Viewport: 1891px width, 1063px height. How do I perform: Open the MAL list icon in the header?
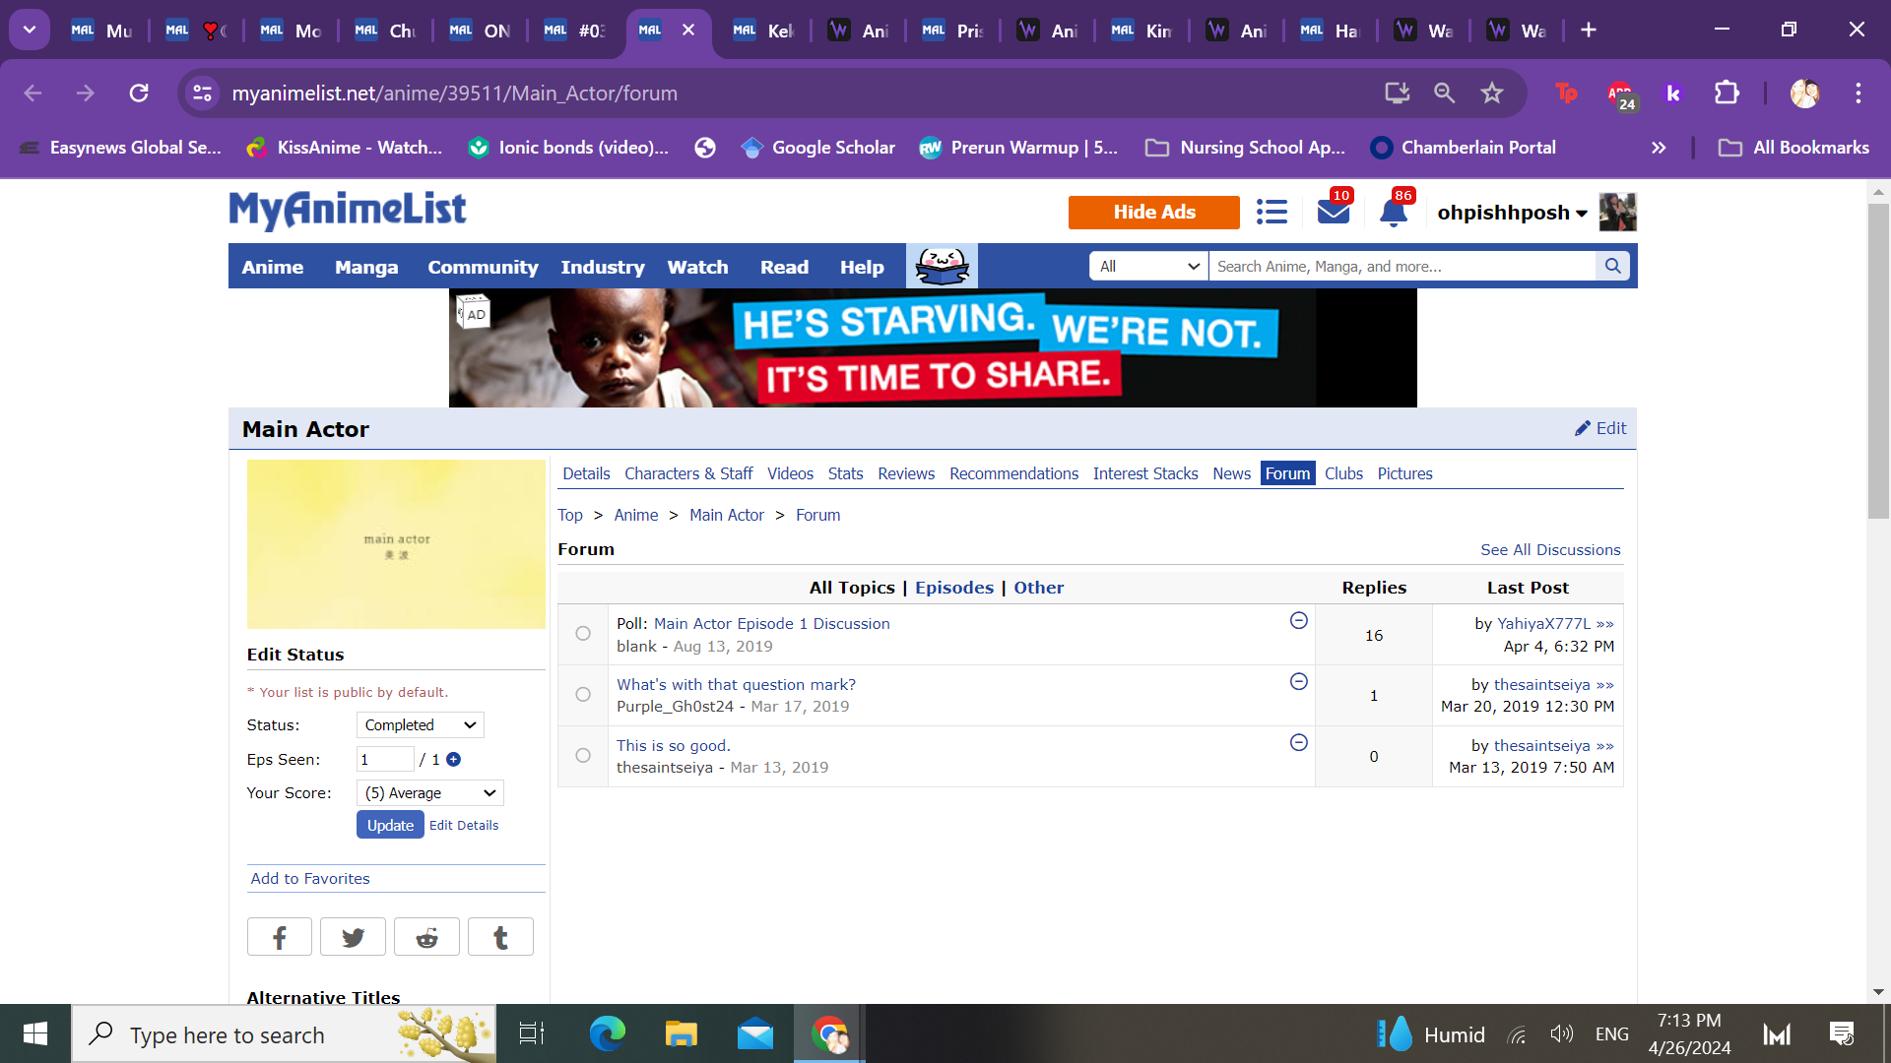pos(1272,212)
